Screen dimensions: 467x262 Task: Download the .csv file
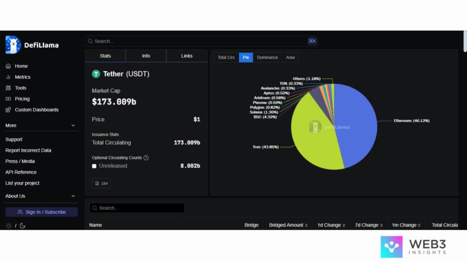[101, 183]
